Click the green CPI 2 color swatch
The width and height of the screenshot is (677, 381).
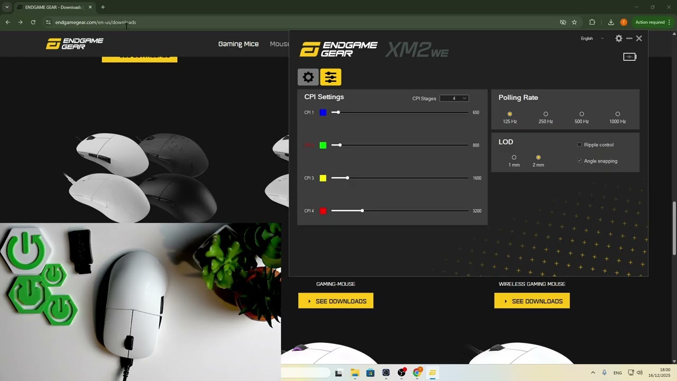pos(323,145)
